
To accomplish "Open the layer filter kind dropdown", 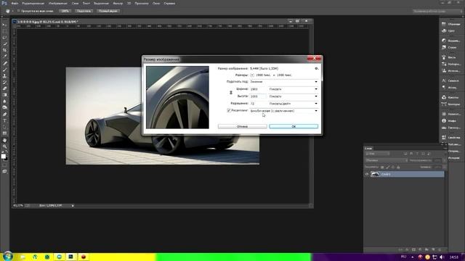I will tap(377, 154).
